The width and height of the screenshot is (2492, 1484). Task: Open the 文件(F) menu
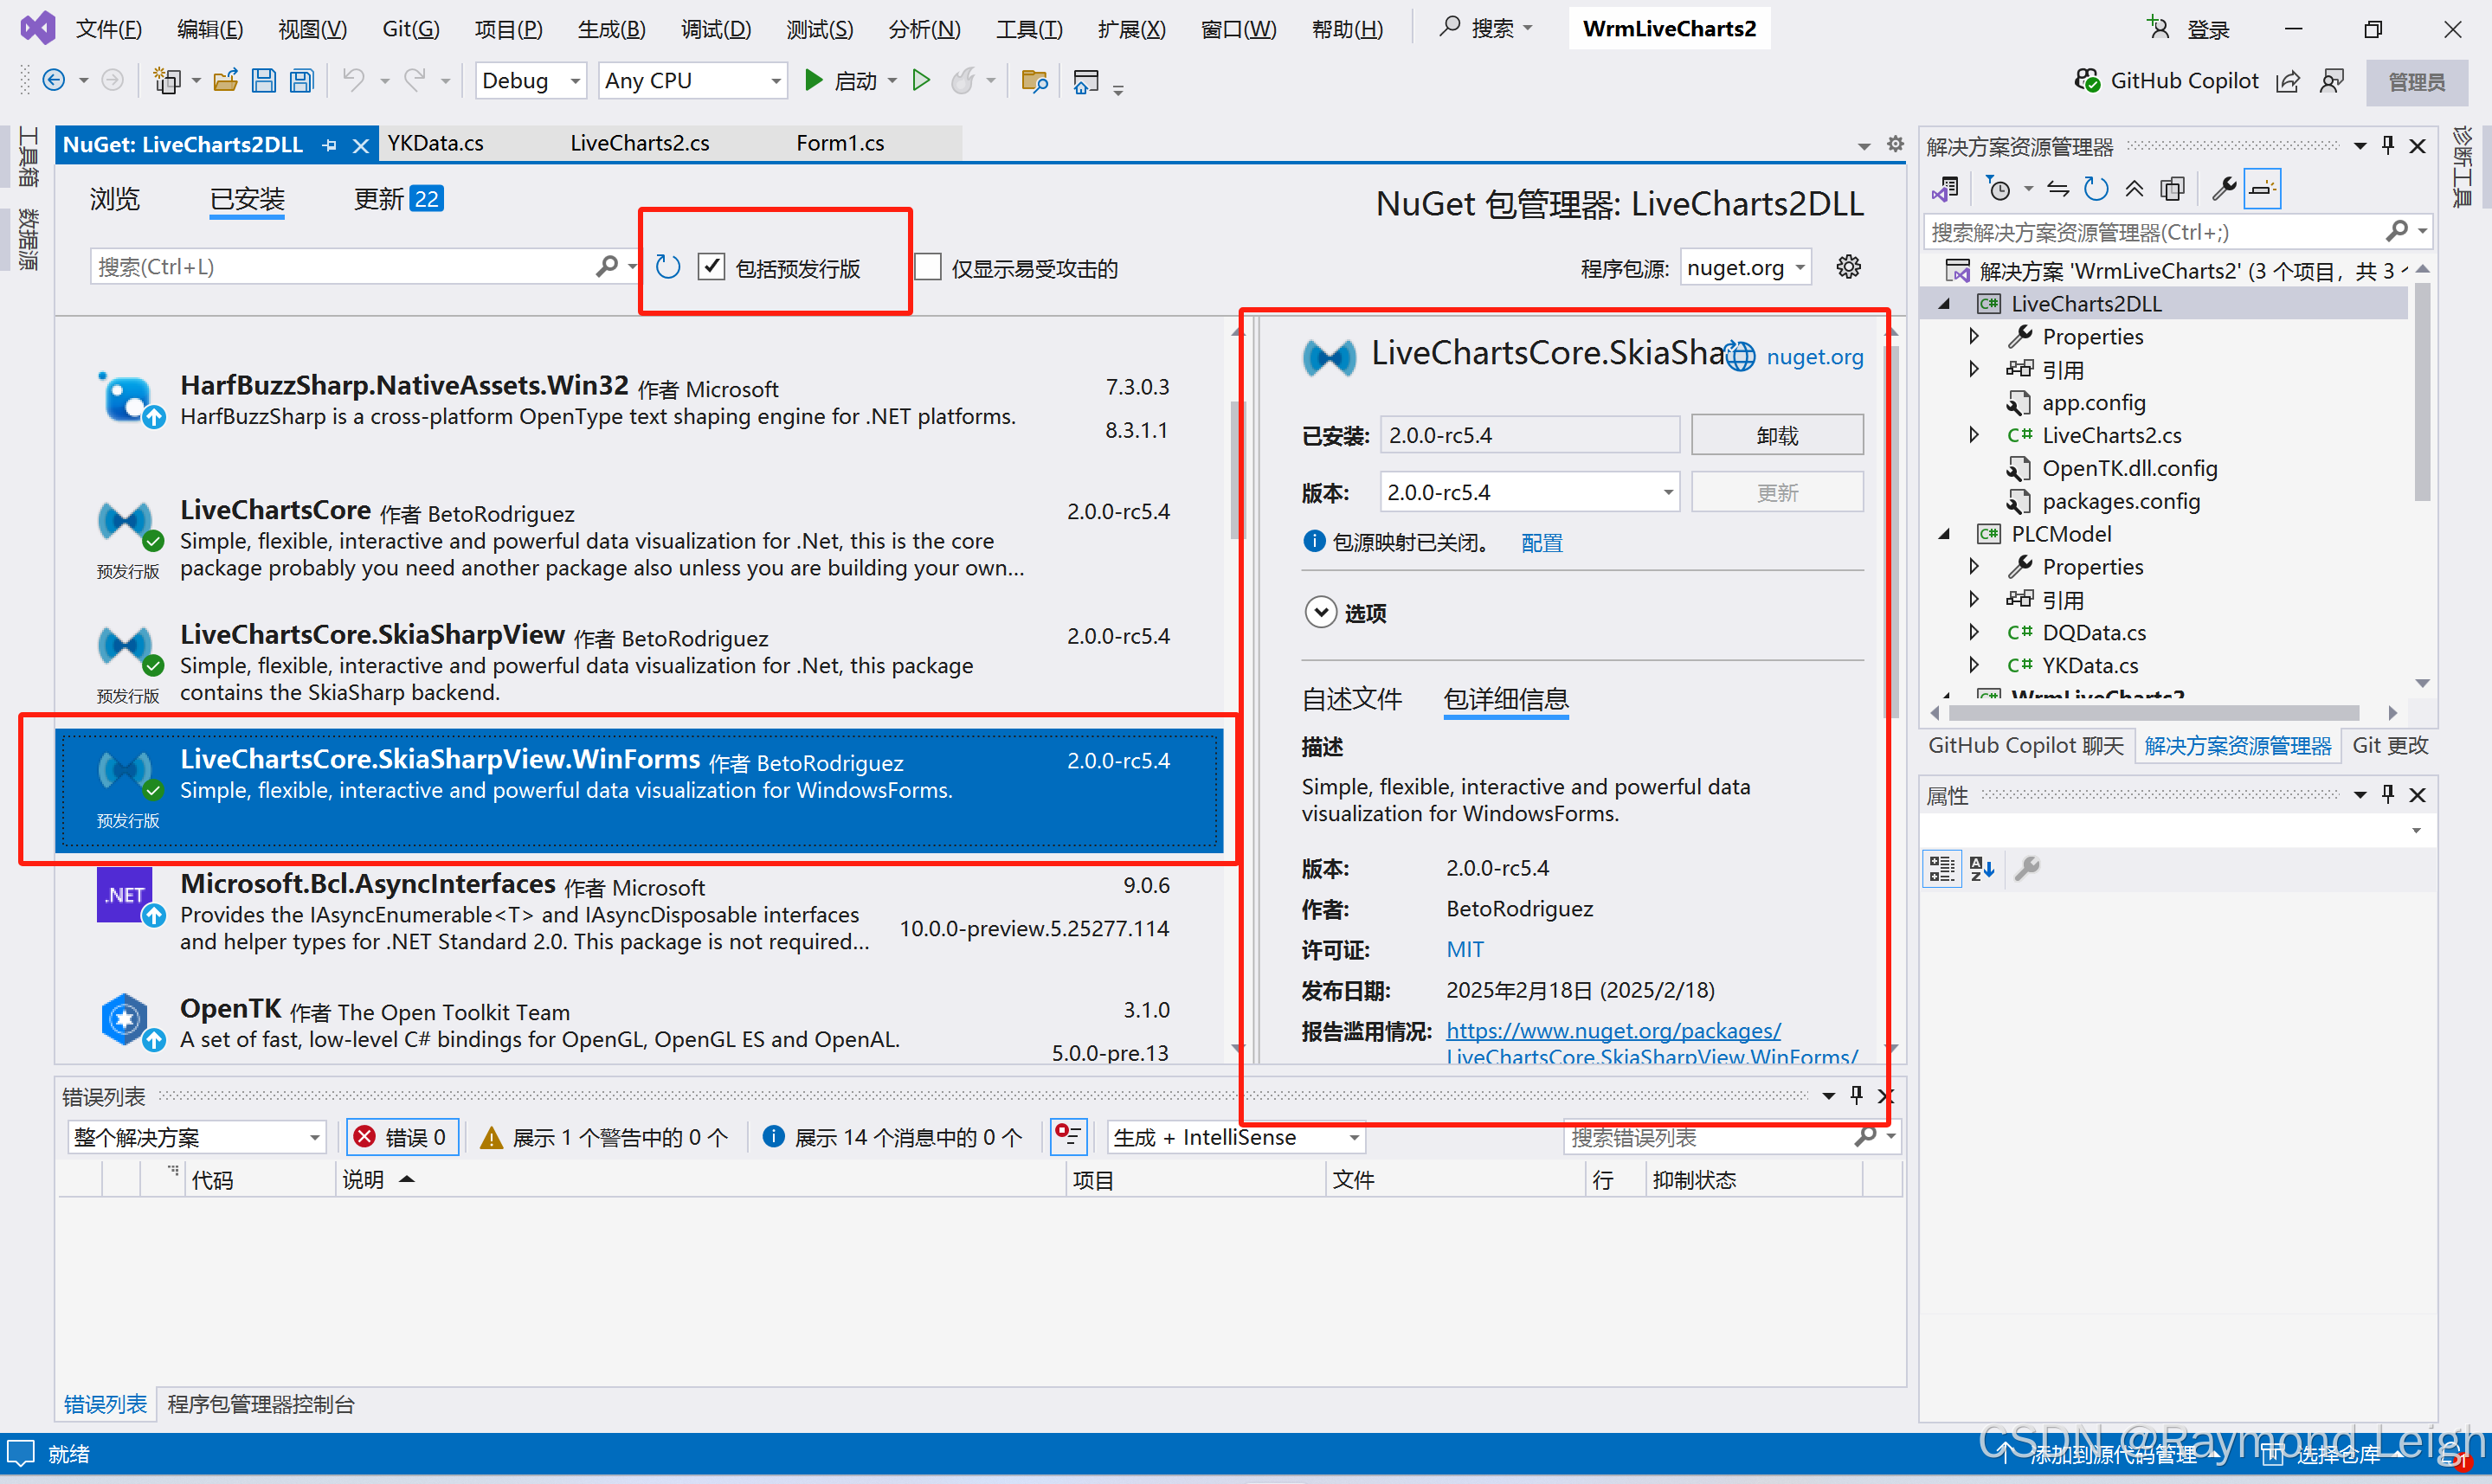109,28
